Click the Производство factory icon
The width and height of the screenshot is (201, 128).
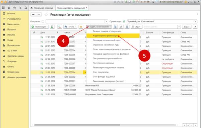(4, 45)
